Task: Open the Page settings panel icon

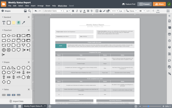Action: point(169,21)
